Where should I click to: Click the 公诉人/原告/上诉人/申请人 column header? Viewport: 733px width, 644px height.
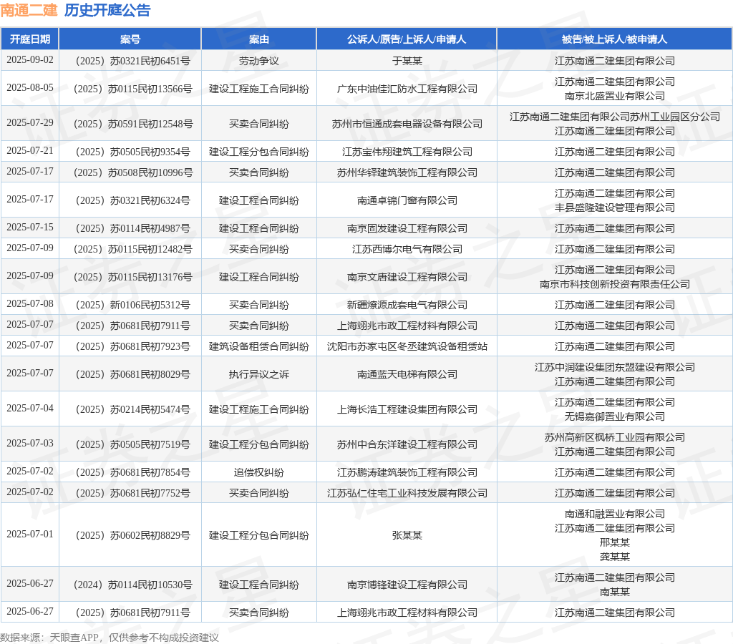point(407,39)
